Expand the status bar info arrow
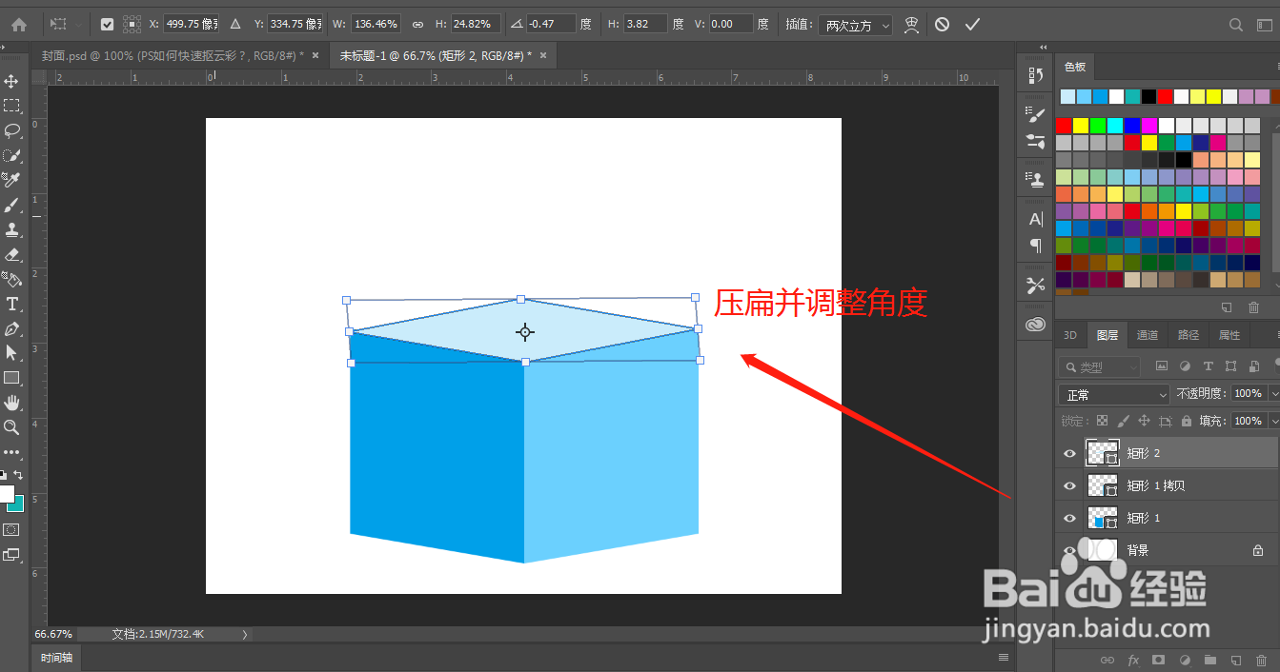This screenshot has height=672, width=1280. (244, 634)
